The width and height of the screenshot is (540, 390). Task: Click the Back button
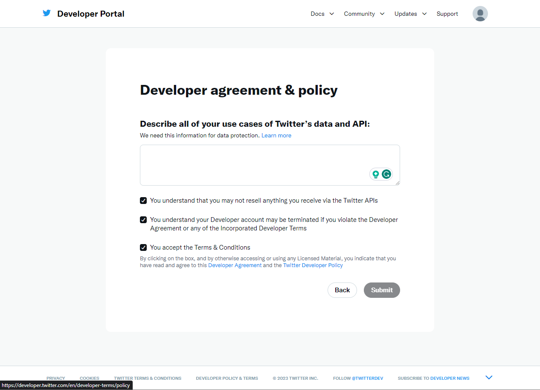pos(342,290)
